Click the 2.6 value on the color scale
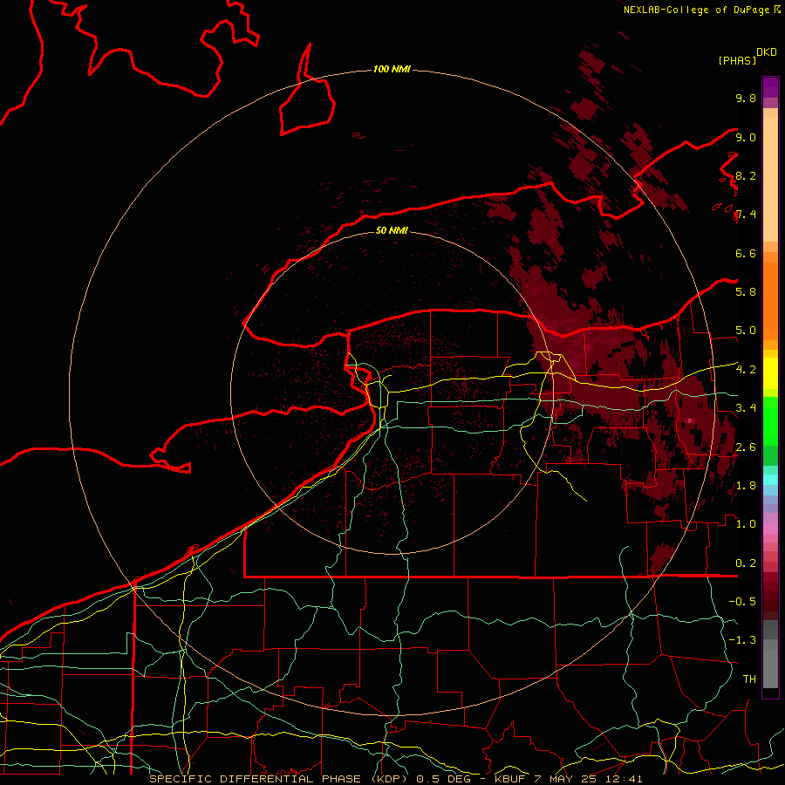 (x=746, y=447)
